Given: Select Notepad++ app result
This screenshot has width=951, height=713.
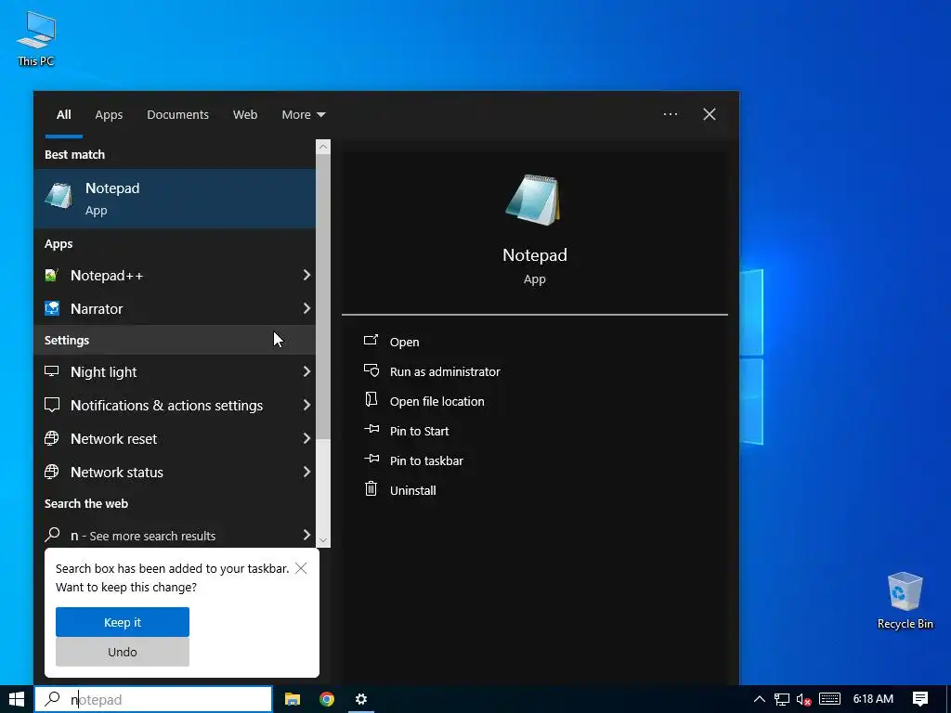Looking at the screenshot, I should point(175,275).
